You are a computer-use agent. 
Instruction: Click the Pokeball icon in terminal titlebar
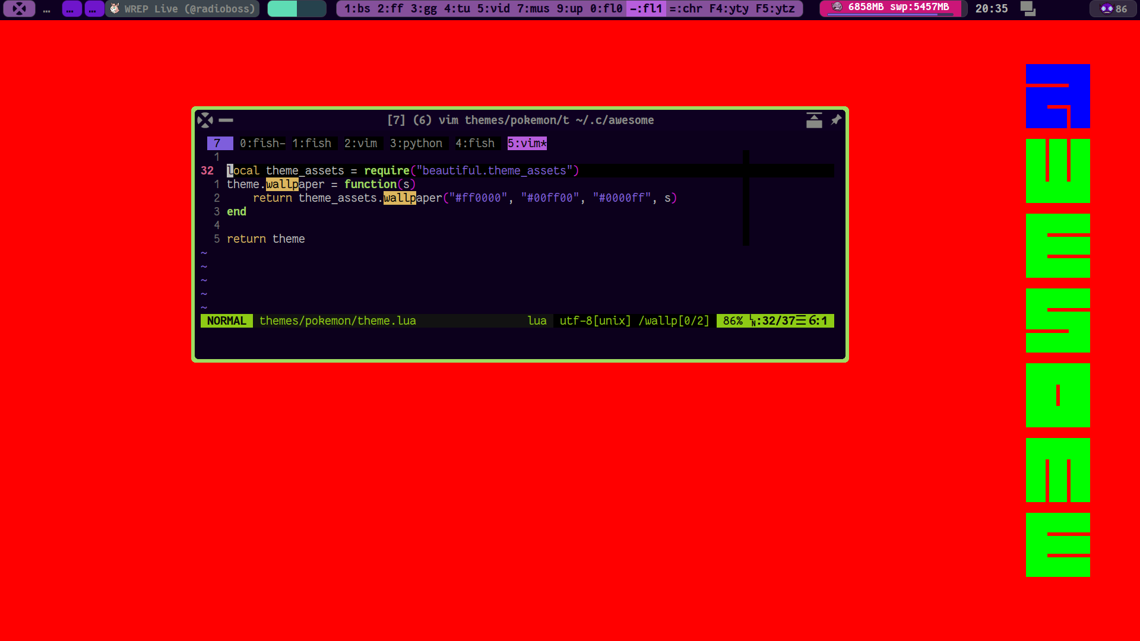(x=205, y=120)
